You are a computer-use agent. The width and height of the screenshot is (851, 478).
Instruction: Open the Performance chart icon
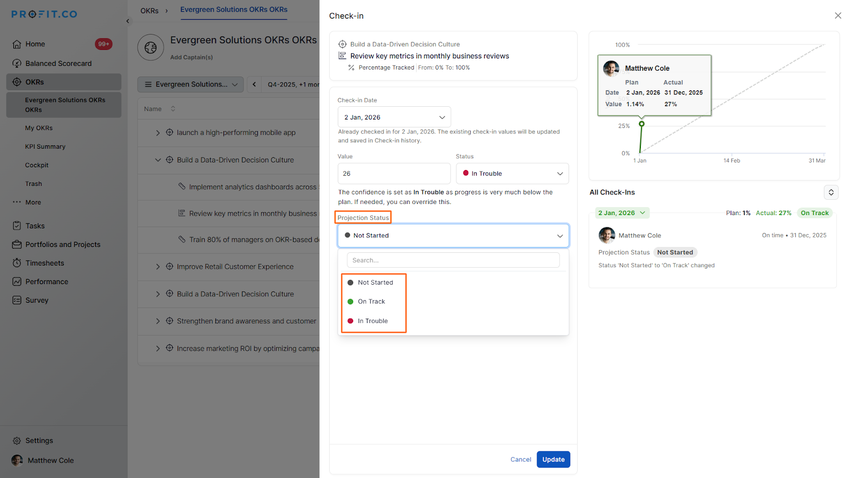[17, 281]
